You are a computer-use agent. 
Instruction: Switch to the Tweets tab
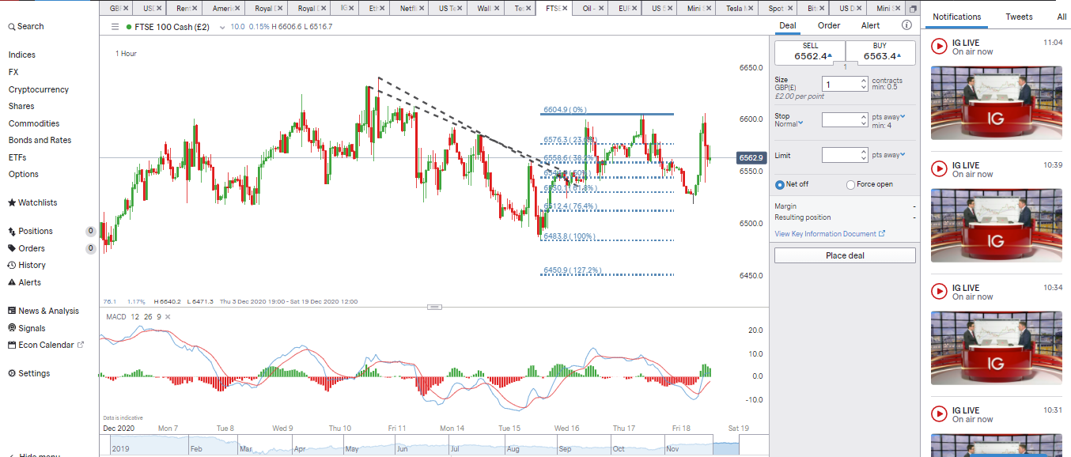click(x=1019, y=16)
